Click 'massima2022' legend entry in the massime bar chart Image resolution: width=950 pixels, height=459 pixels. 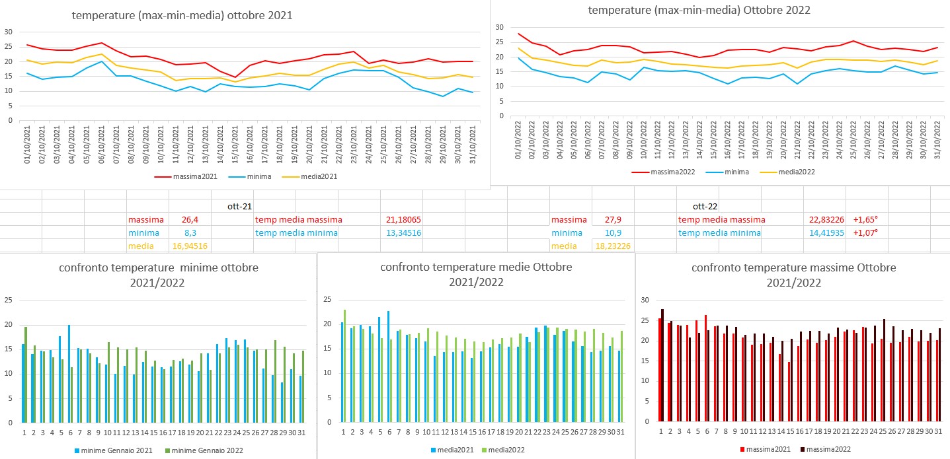click(x=824, y=449)
